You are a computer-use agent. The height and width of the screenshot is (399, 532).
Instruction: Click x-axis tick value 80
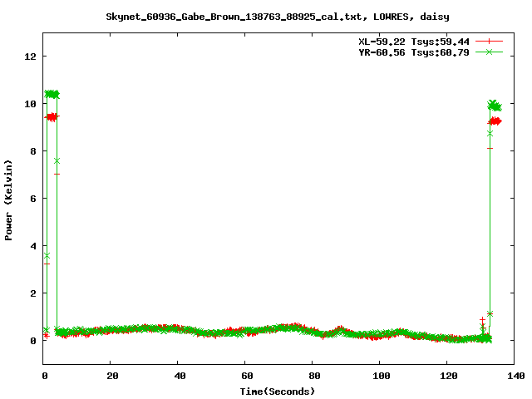(314, 376)
